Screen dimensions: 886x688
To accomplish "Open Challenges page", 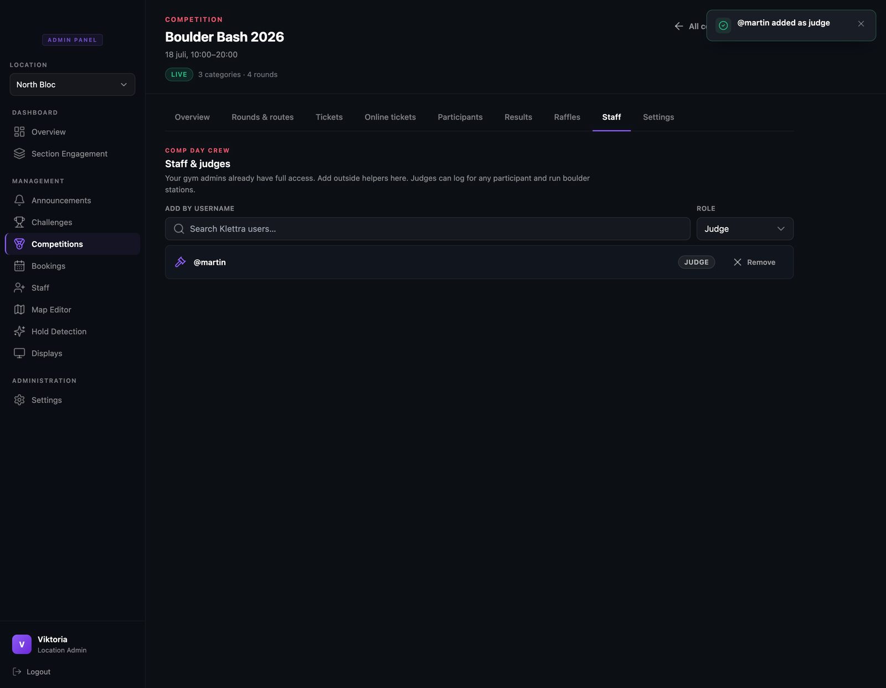I will [x=73, y=222].
